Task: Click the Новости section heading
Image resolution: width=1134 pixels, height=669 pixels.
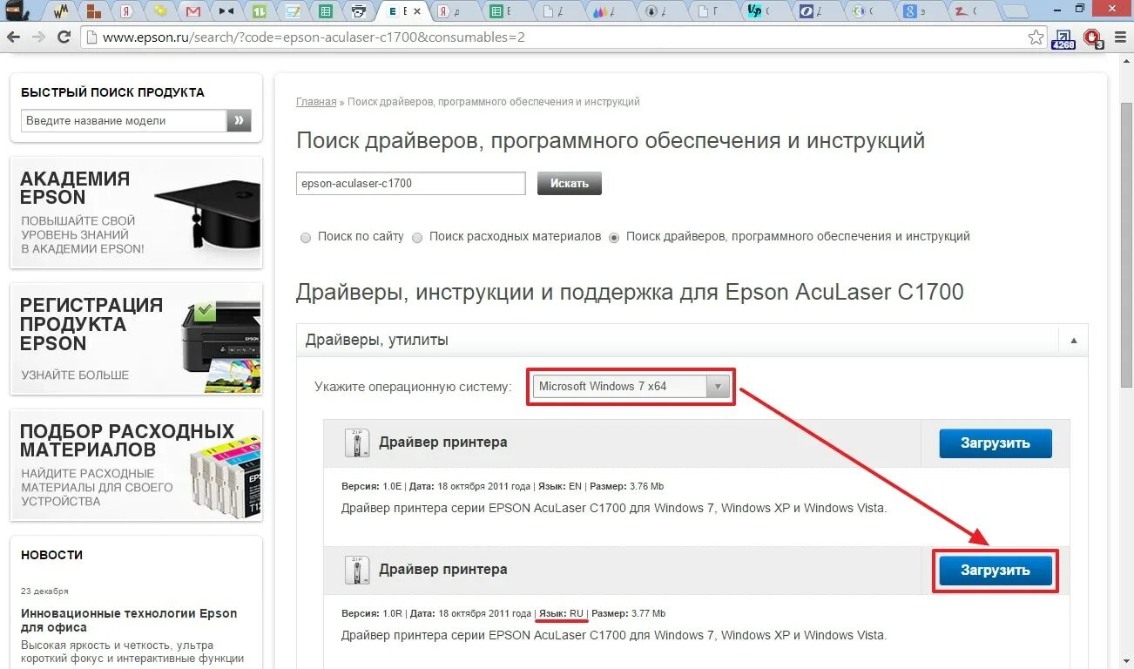Action: click(52, 555)
